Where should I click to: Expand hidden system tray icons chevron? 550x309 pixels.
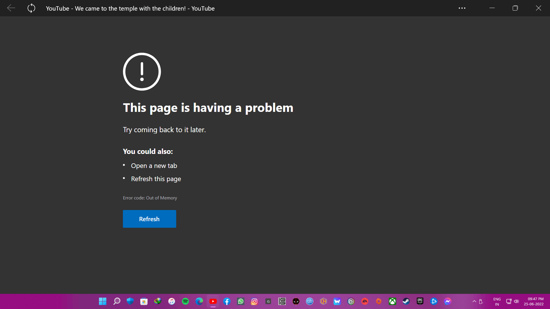tap(474, 301)
